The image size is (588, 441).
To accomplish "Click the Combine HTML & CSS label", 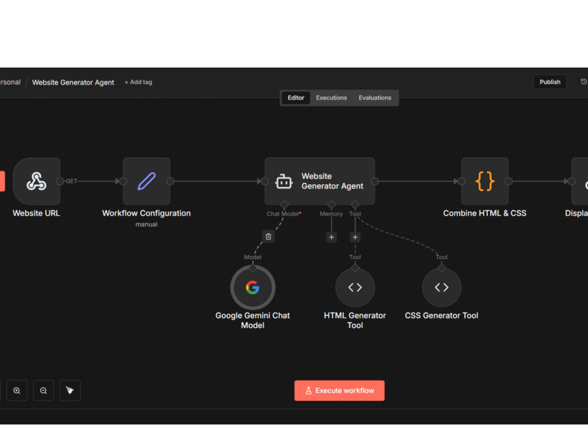I will [485, 213].
